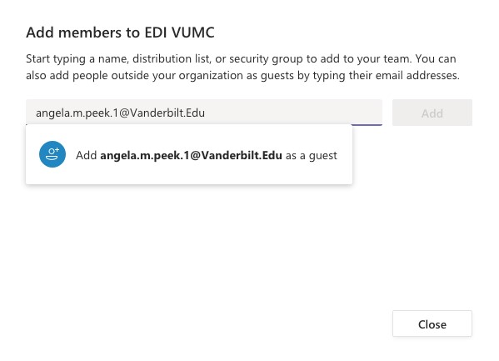This screenshot has width=499, height=361.
Task: Click the blue add-guest person icon
Action: pyautogui.click(x=52, y=154)
